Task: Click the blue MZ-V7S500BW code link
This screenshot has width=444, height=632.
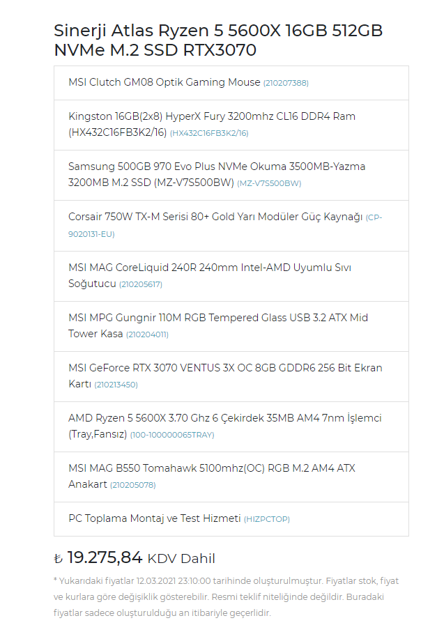Action: [269, 183]
